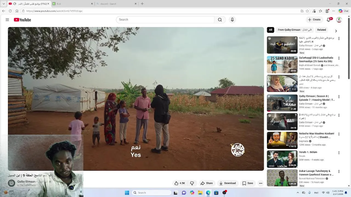Open the browser profile icon
Screen dimensions: 351x197
(327, 11)
